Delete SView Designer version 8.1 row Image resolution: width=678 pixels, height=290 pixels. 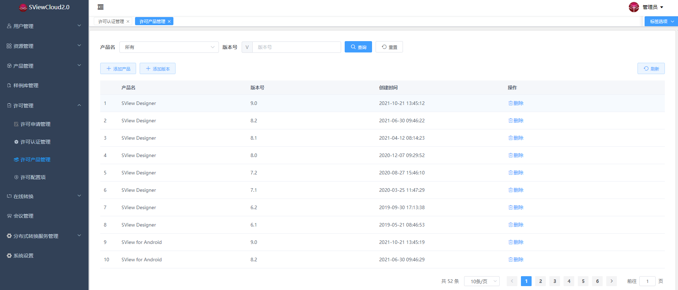pos(516,138)
